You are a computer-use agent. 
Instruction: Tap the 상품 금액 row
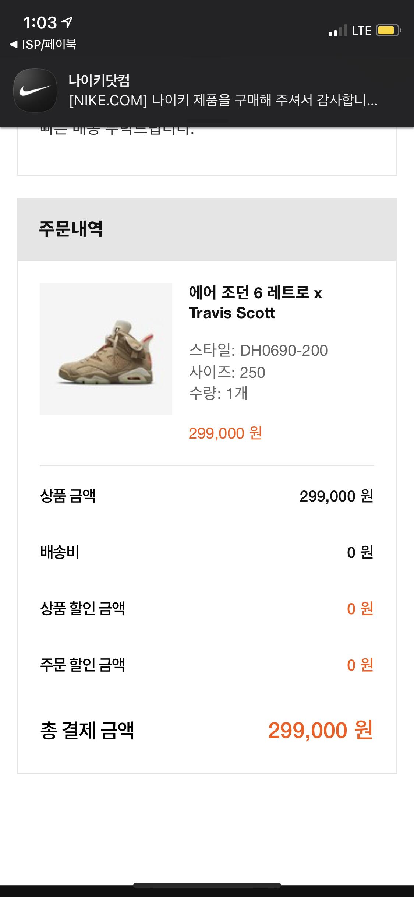tap(207, 496)
